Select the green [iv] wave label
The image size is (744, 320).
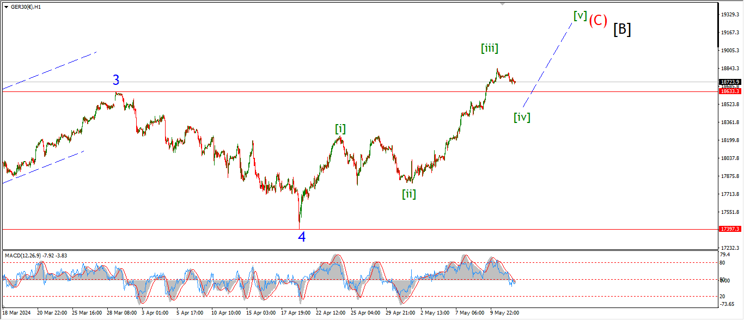pos(522,116)
